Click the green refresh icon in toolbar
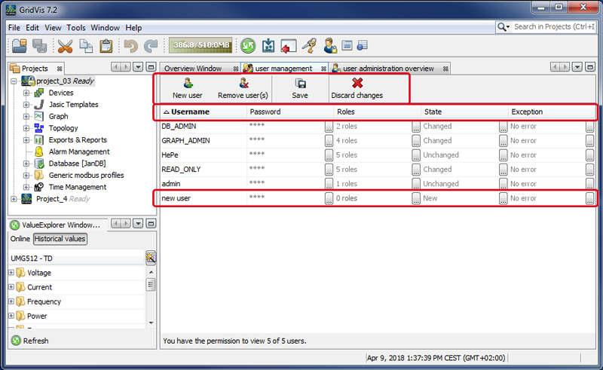Viewport: 603px width, 370px height. (248, 46)
